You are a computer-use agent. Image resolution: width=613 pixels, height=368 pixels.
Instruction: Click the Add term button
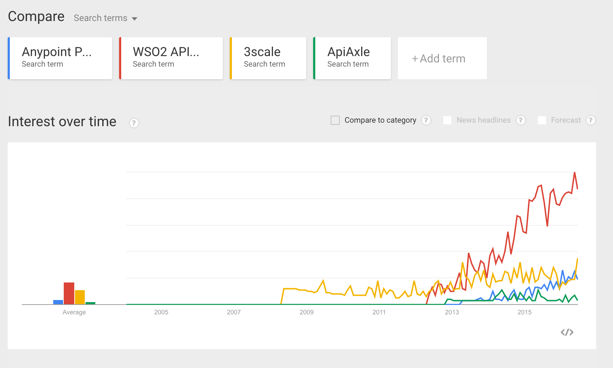[442, 59]
